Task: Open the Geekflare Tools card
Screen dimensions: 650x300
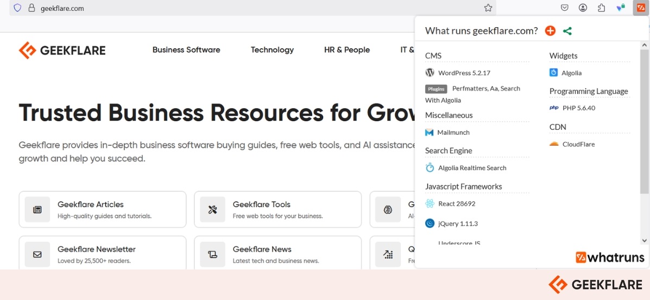Action: [277, 210]
